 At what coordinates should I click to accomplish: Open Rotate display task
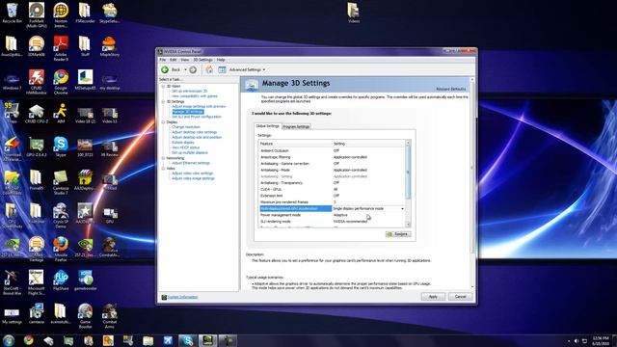[183, 143]
